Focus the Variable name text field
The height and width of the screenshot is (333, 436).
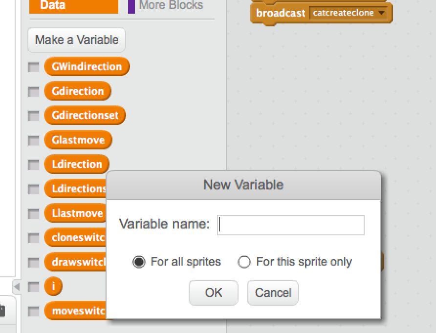pyautogui.click(x=290, y=225)
